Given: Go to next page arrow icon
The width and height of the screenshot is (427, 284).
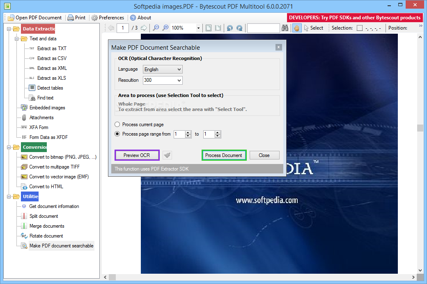Looking at the screenshot, I should (144, 28).
